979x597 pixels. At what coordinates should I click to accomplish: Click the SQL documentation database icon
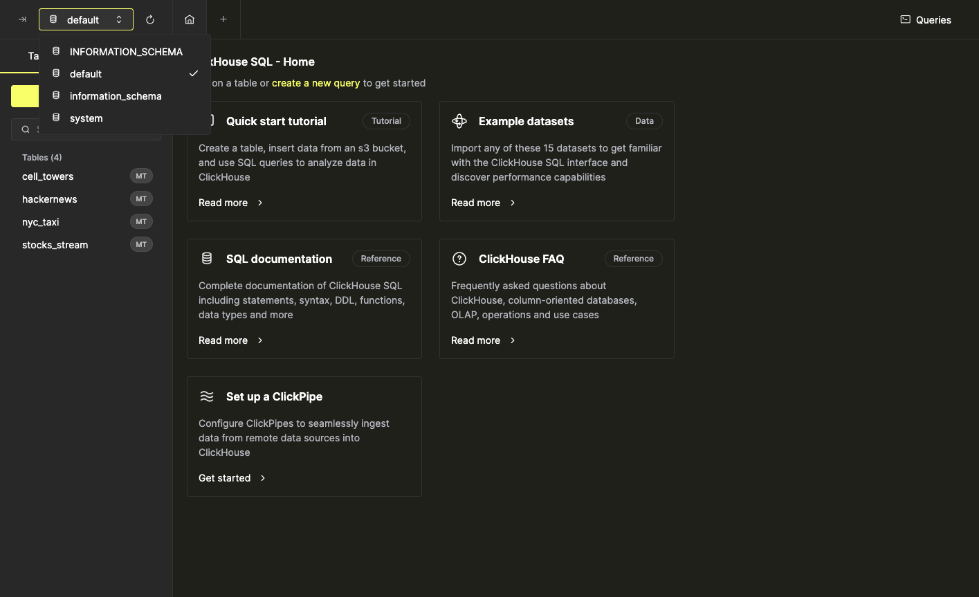(207, 259)
